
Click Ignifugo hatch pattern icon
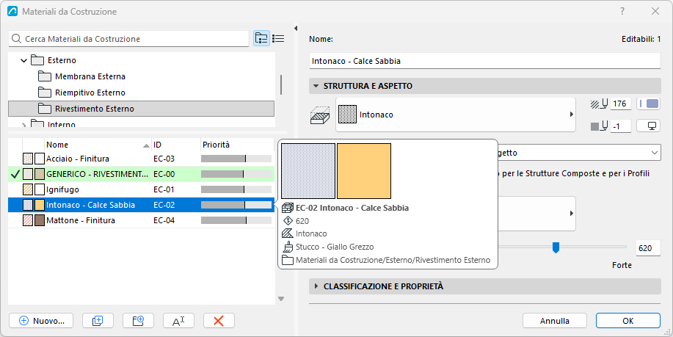point(28,189)
